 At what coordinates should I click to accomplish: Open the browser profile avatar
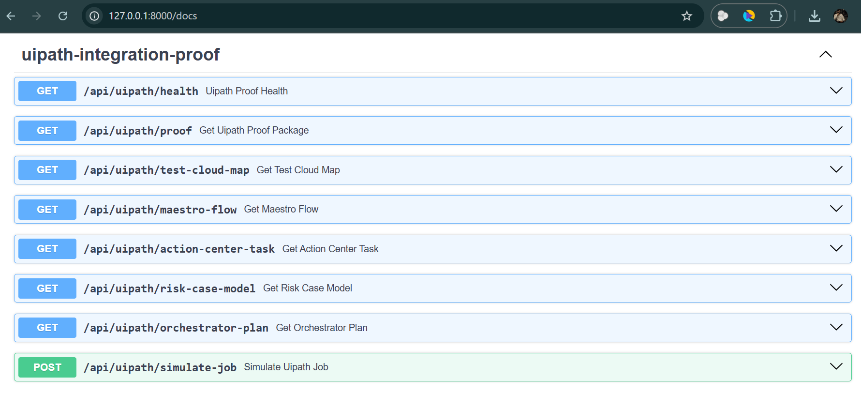click(x=841, y=16)
